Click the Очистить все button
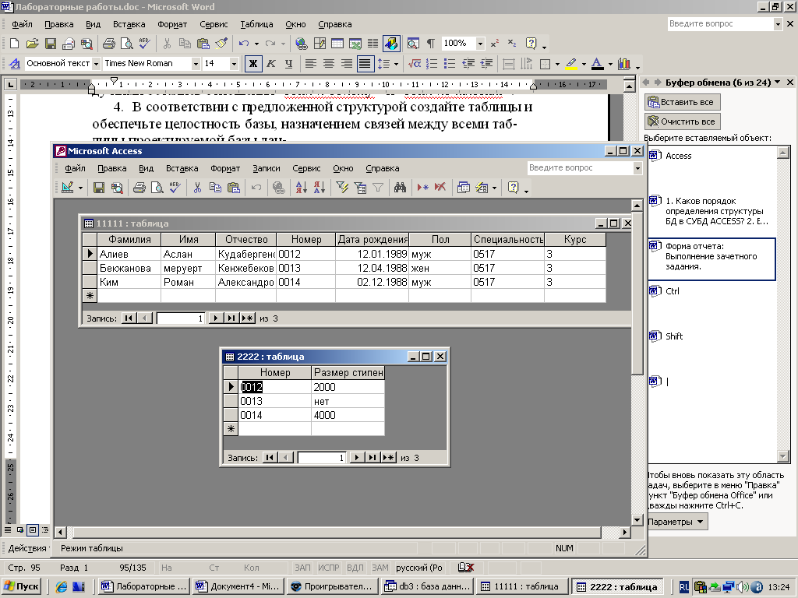This screenshot has width=798, height=598. pyautogui.click(x=683, y=121)
